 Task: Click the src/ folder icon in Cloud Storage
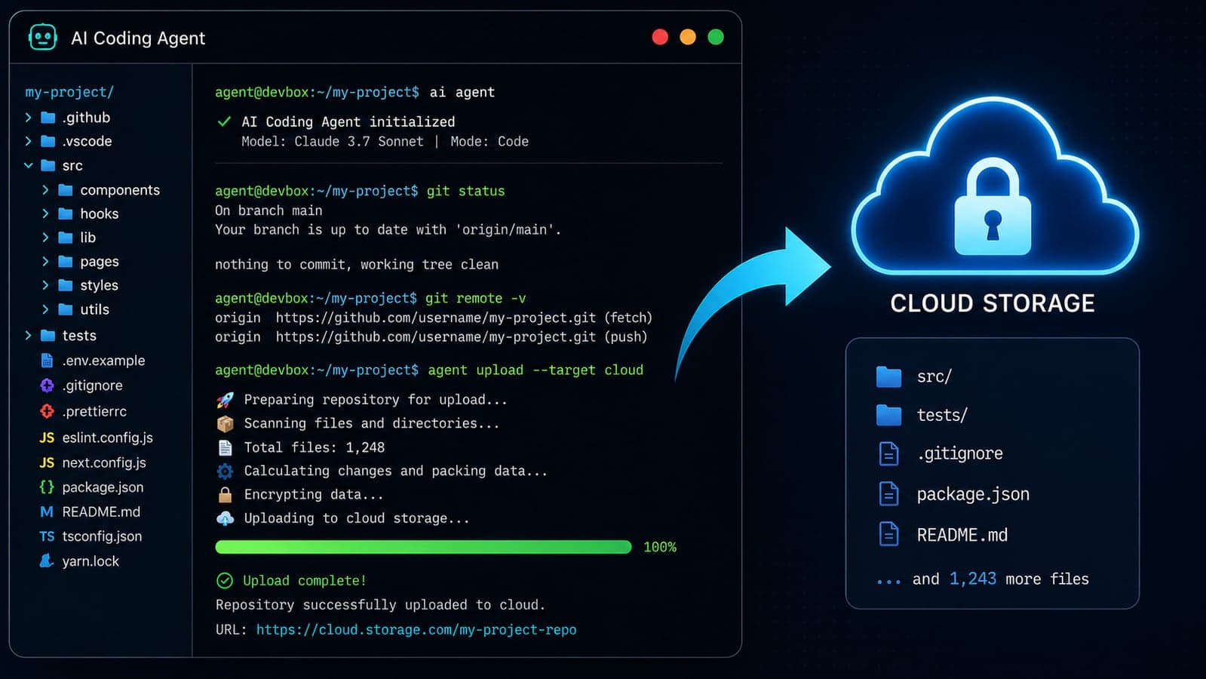point(889,376)
